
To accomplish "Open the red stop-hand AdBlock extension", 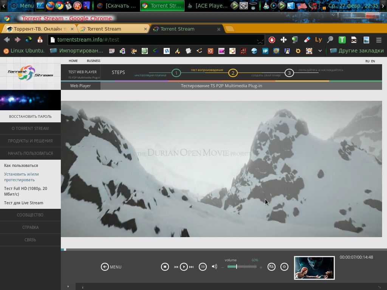I will (x=272, y=40).
